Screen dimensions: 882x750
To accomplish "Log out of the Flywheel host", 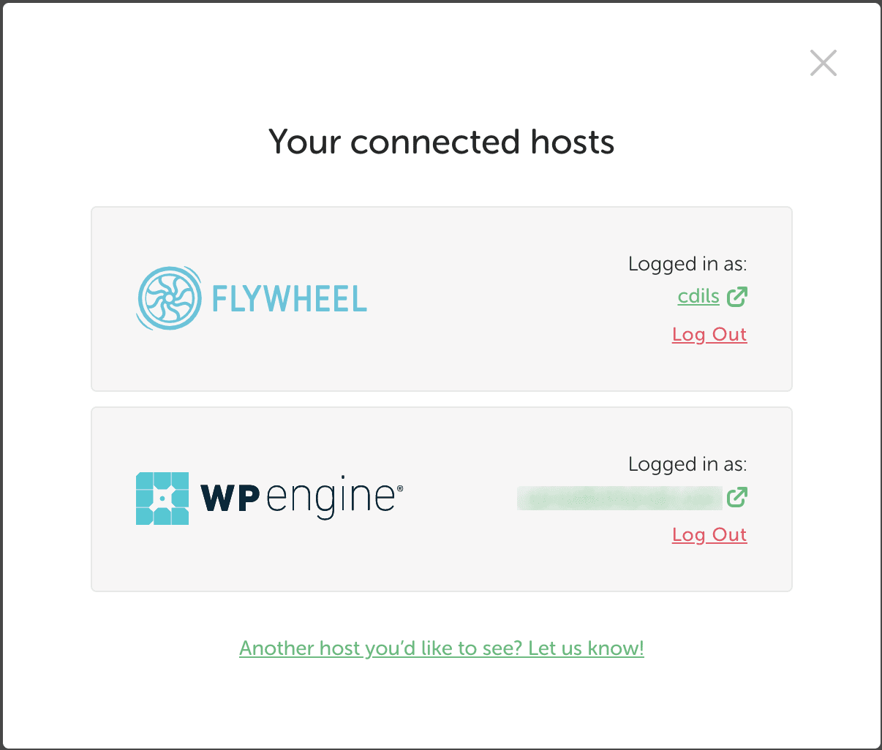I will (x=709, y=334).
